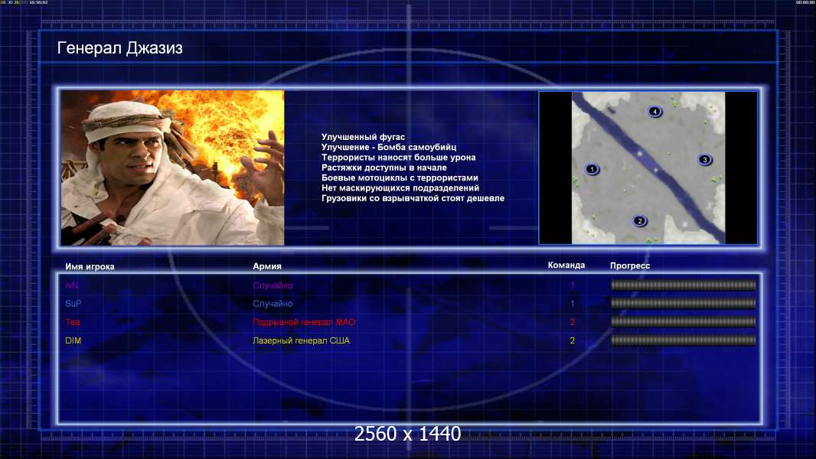Click the FPS and clock counter at top left
This screenshot has width=816, height=459.
pos(24,2)
